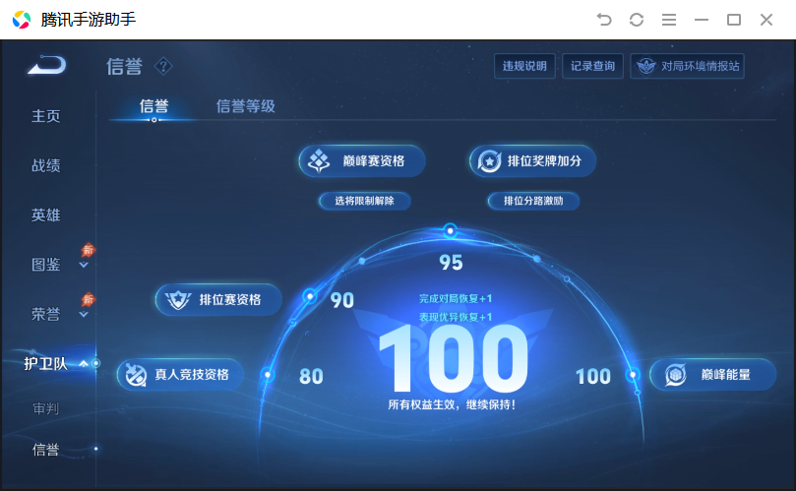The image size is (796, 491).
Task: Click the 真人竞技资格 label
Action: pos(192,375)
